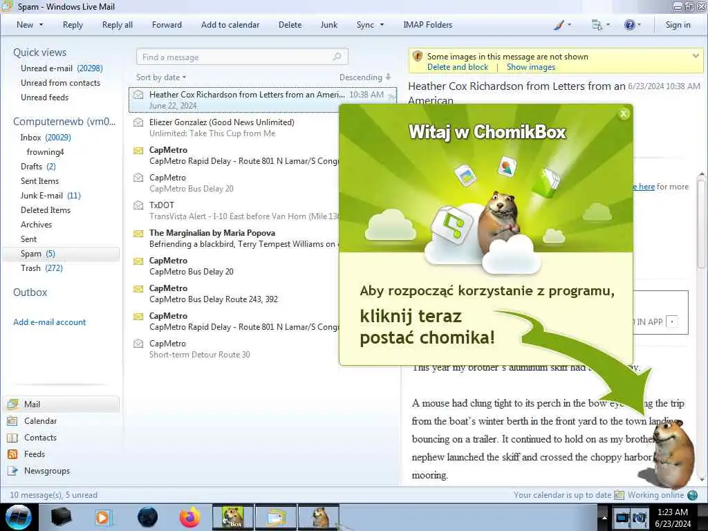Click the small dropdown beside IN APP
This screenshot has width=708, height=531.
point(672,322)
